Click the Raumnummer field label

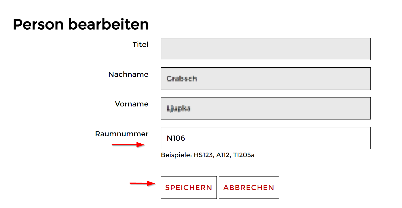point(122,134)
